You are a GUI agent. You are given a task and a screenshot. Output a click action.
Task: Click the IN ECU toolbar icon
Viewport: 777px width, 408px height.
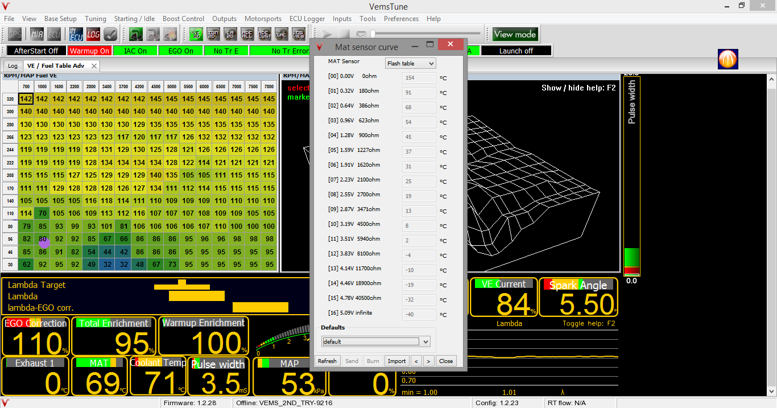click(76, 34)
